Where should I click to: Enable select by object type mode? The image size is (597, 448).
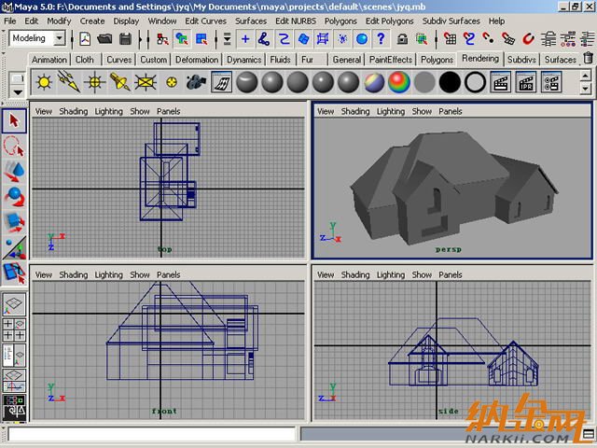(x=182, y=39)
